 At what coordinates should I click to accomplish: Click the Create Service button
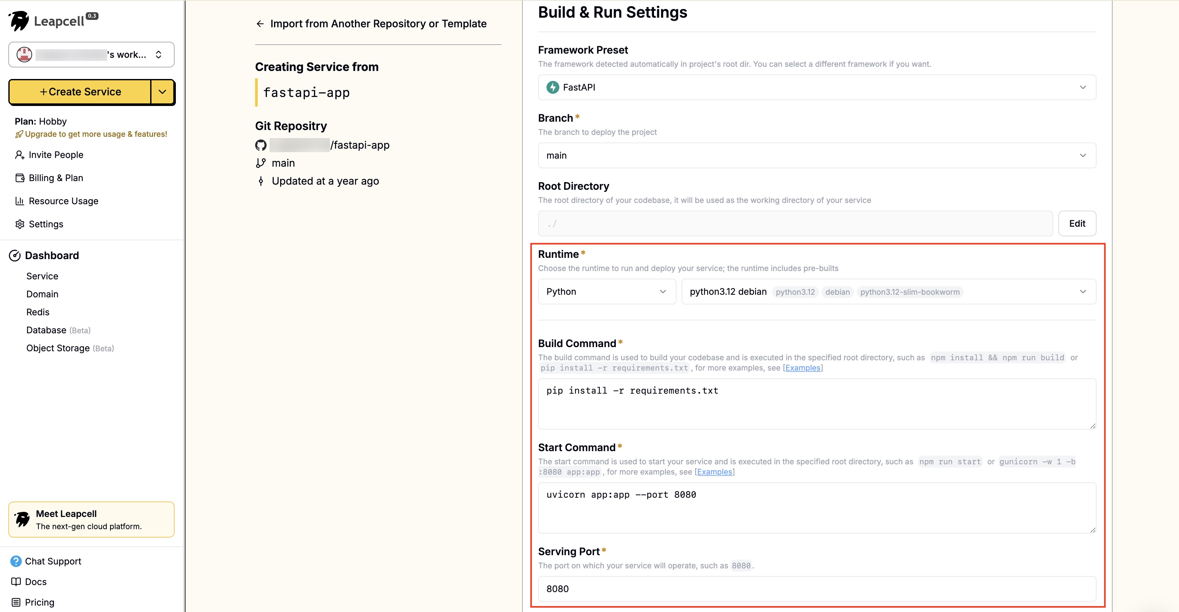(80, 92)
